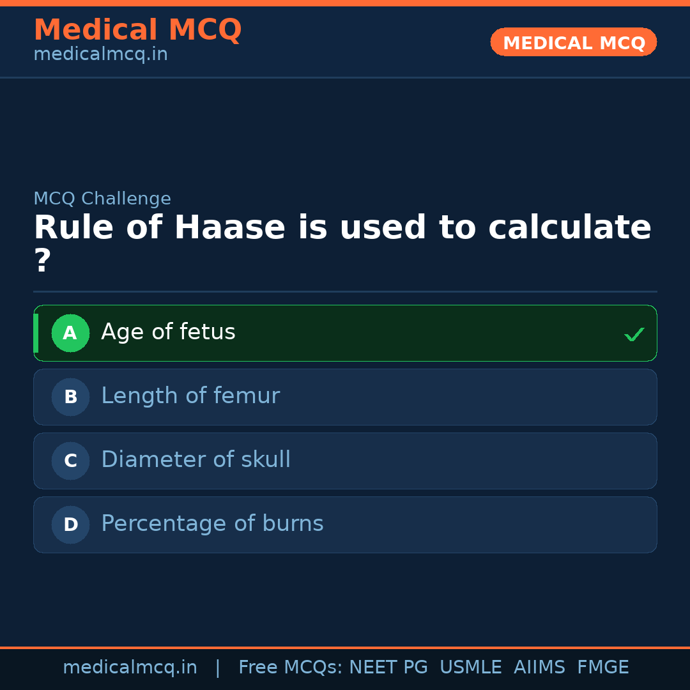Click the FMGE footer entry

[x=602, y=667]
